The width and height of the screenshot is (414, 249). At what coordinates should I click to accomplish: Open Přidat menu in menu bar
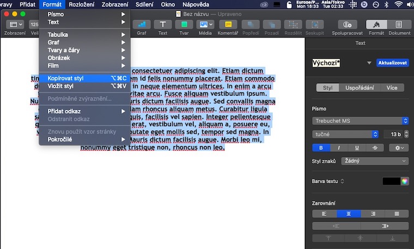pyautogui.click(x=27, y=4)
